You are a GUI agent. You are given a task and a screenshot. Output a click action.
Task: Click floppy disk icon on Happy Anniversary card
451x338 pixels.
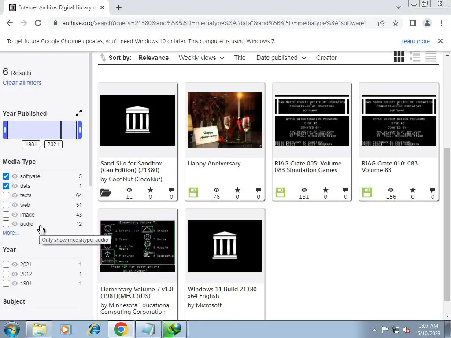click(x=193, y=193)
